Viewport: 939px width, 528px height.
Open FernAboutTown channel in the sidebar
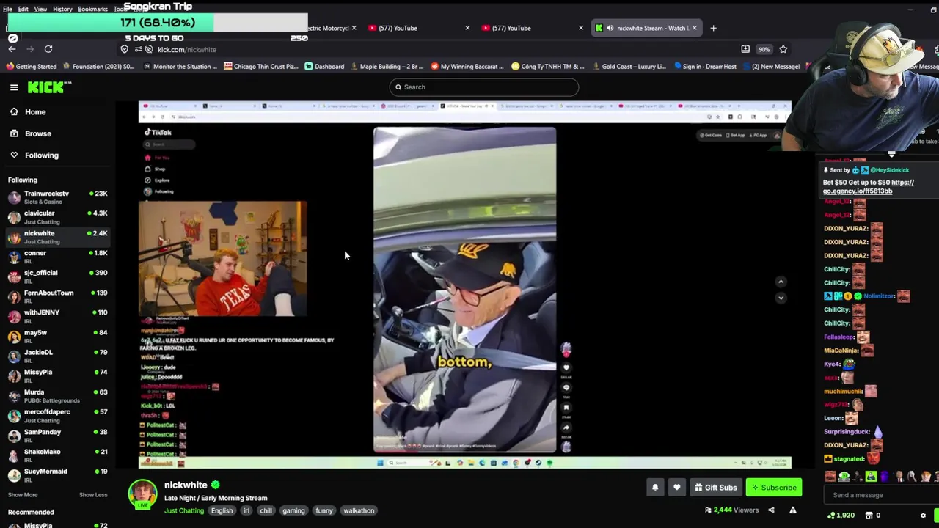point(57,296)
